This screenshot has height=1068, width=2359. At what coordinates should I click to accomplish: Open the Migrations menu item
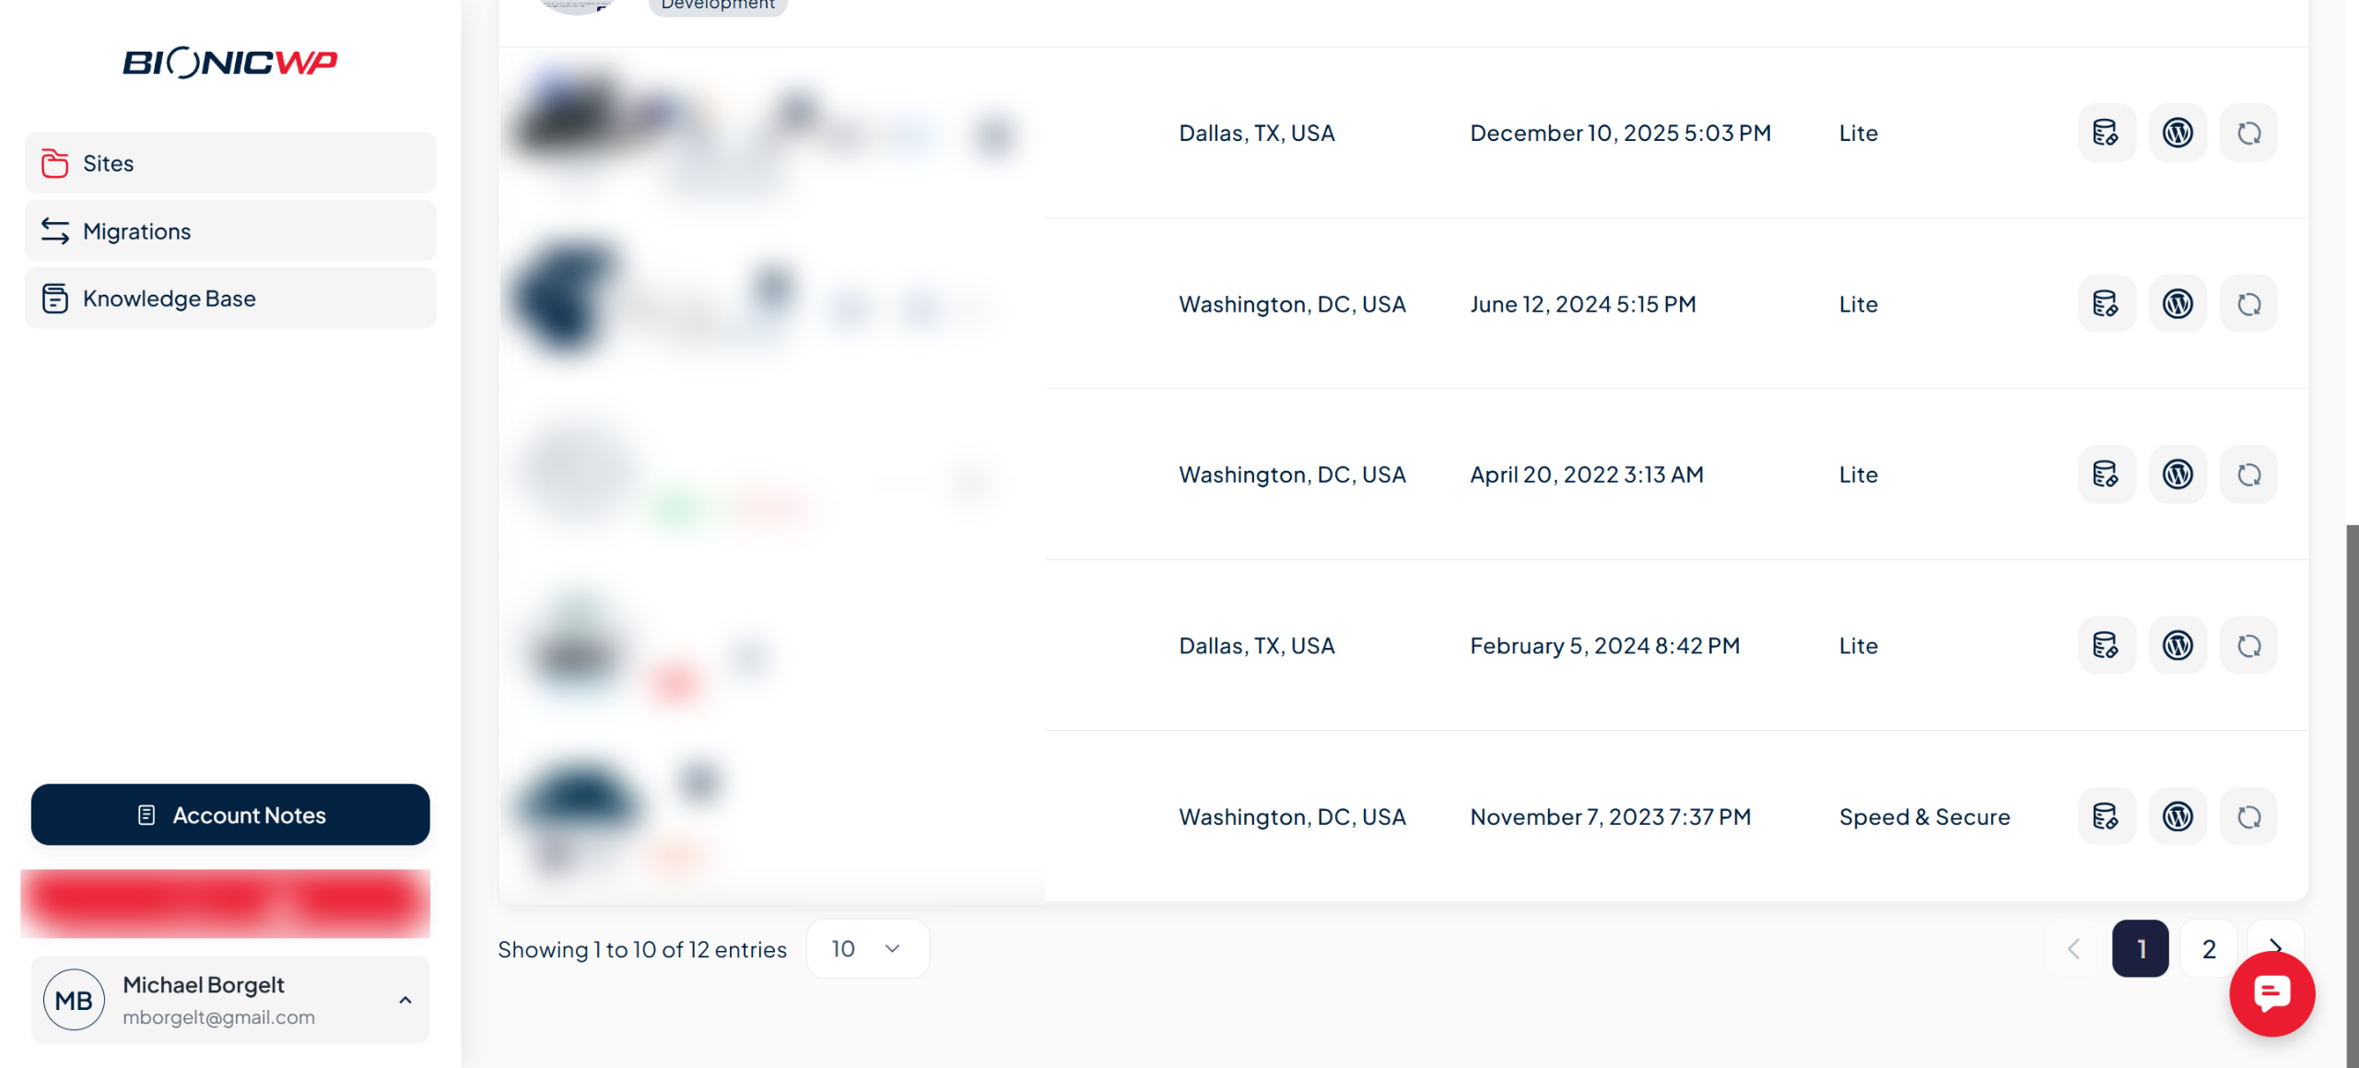pyautogui.click(x=230, y=231)
